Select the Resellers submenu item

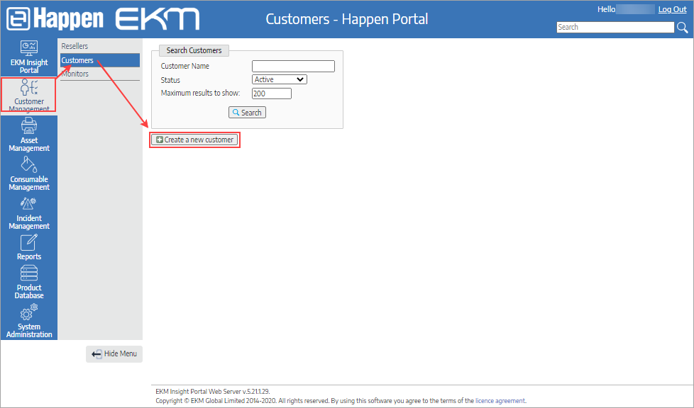[100, 46]
